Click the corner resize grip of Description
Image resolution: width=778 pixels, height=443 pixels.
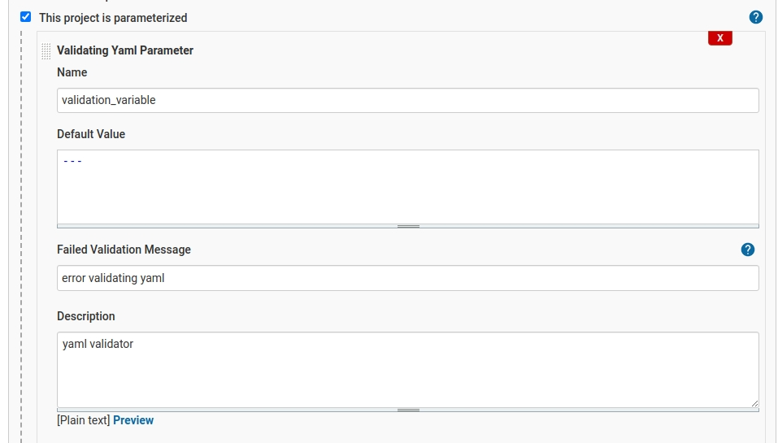(x=754, y=403)
